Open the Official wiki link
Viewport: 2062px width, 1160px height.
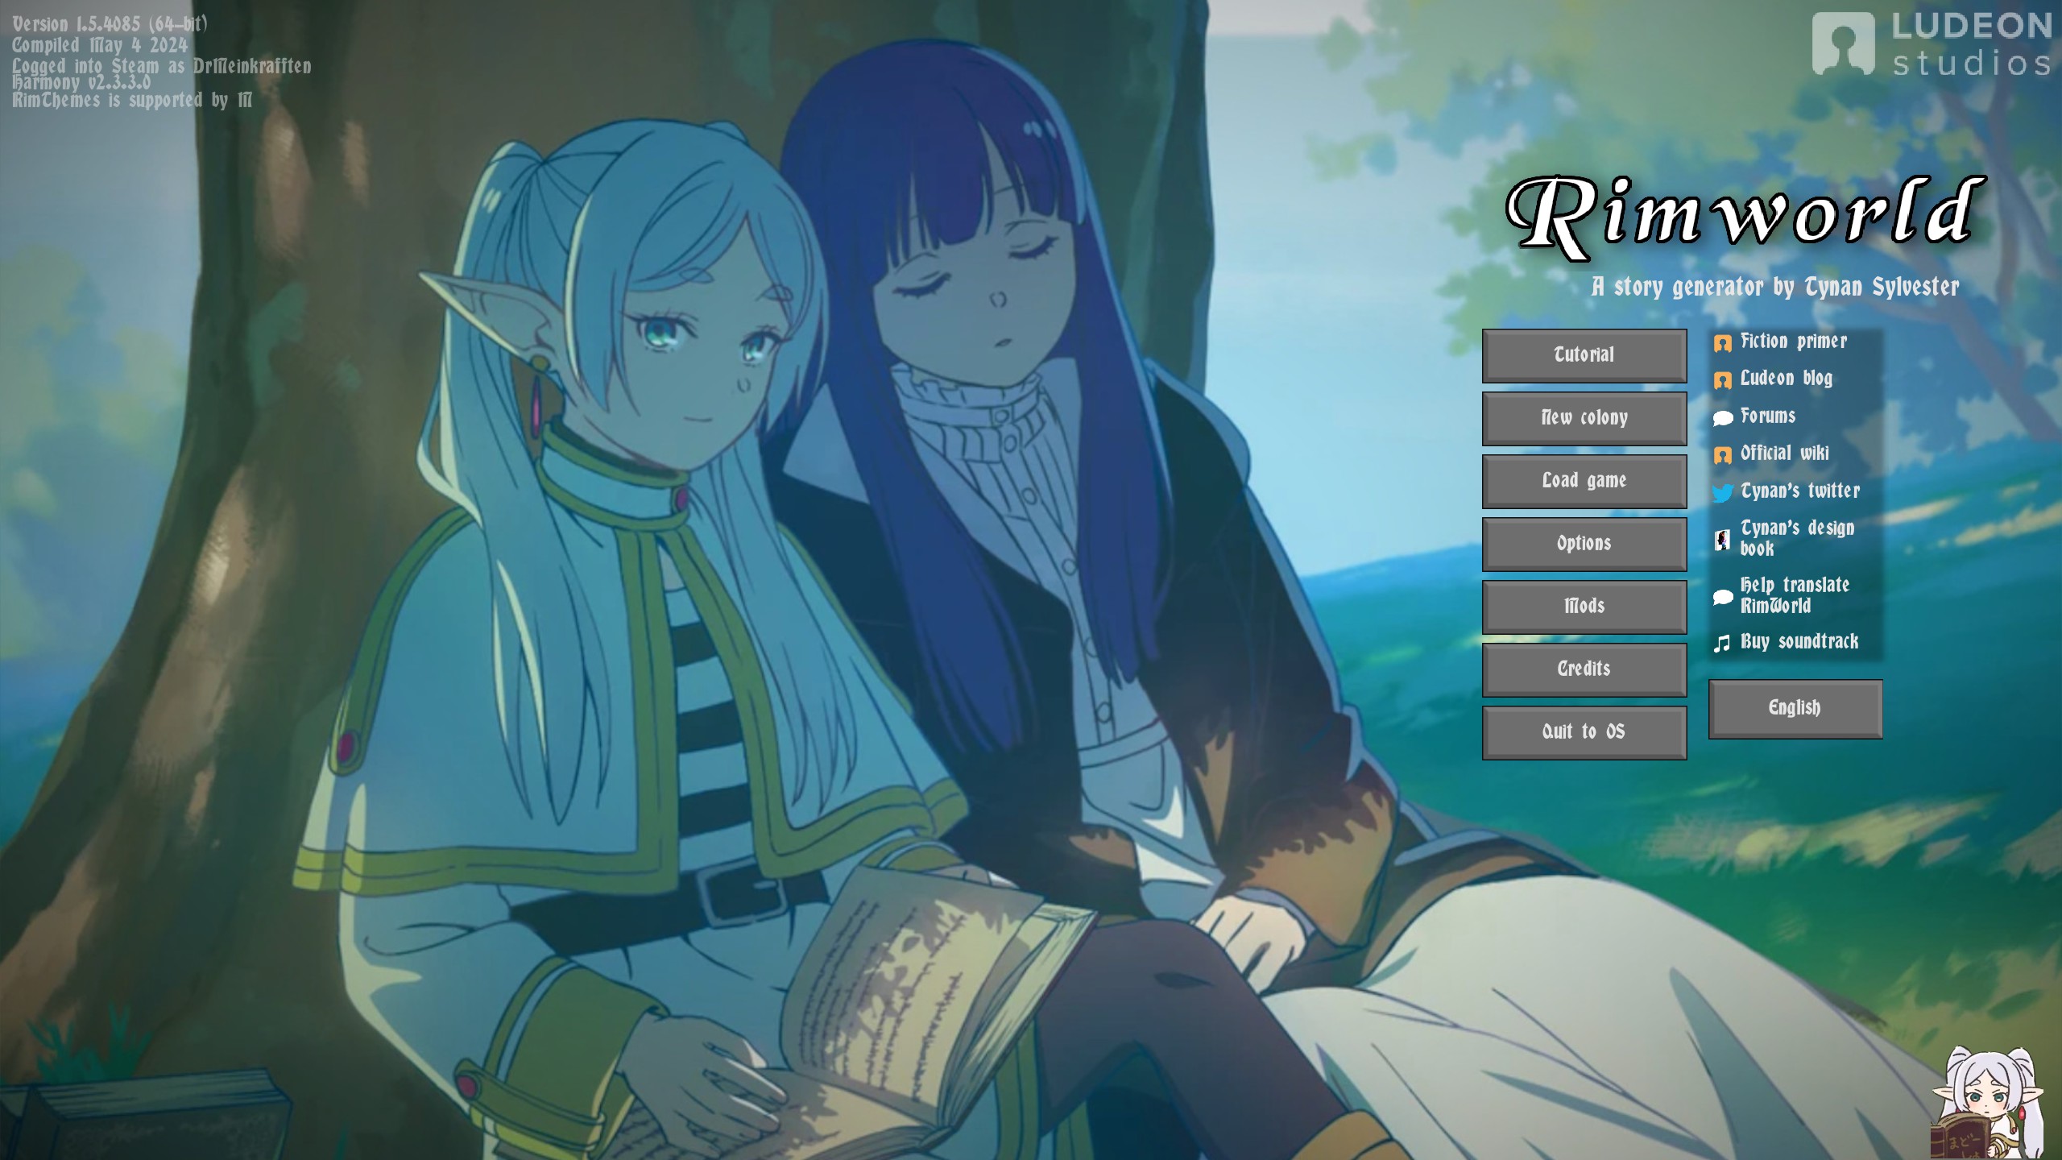tap(1784, 454)
